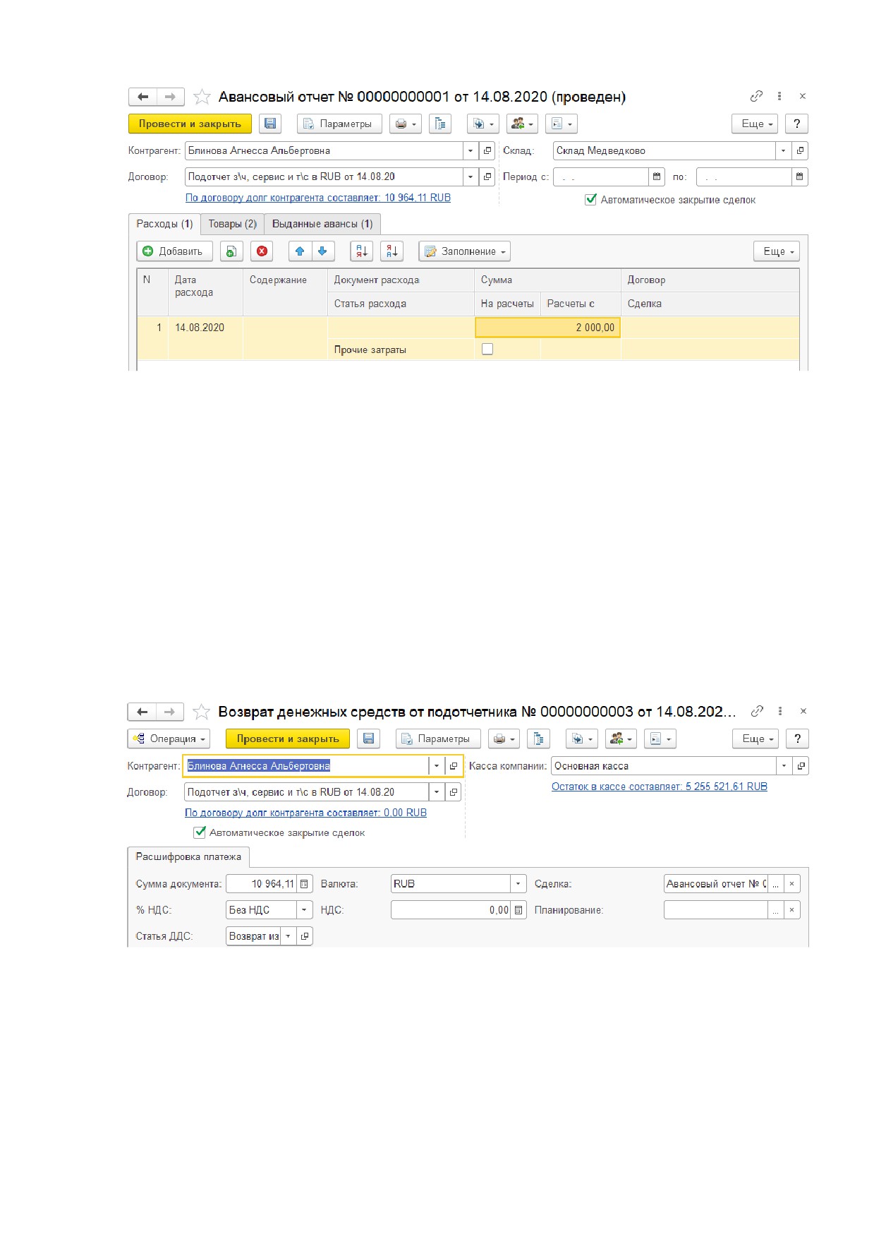Click the Сумма документа field 10 964,11
This screenshot has height=1237, width=874.
tap(261, 884)
